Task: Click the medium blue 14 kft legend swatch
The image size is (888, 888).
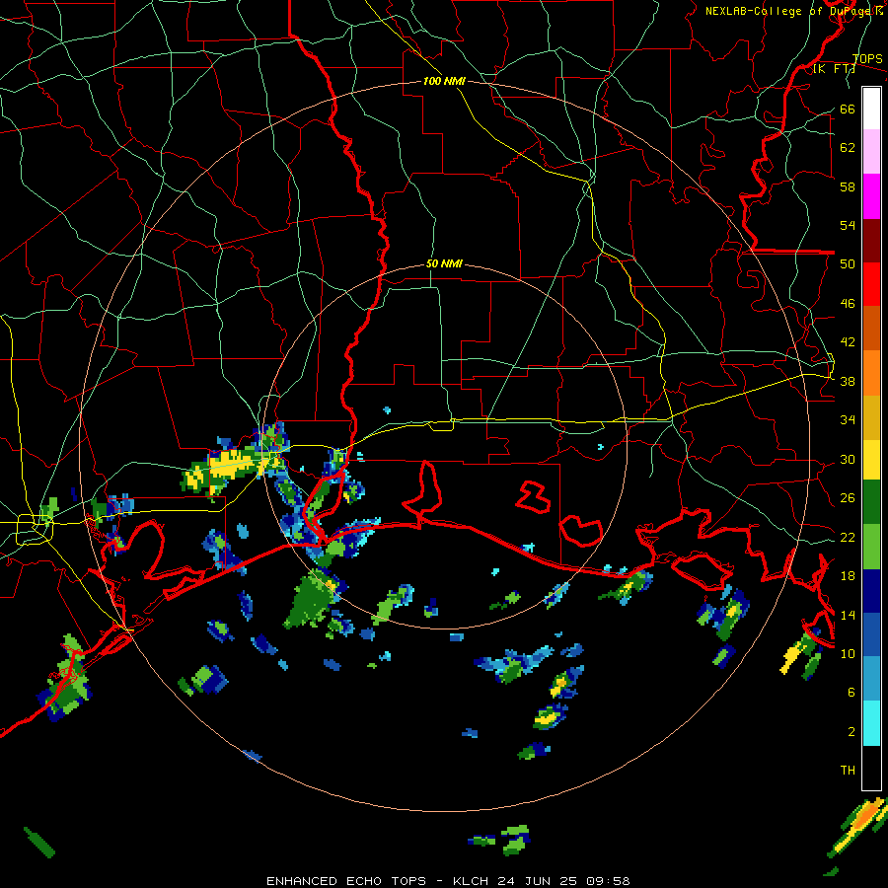Action: pos(871,635)
